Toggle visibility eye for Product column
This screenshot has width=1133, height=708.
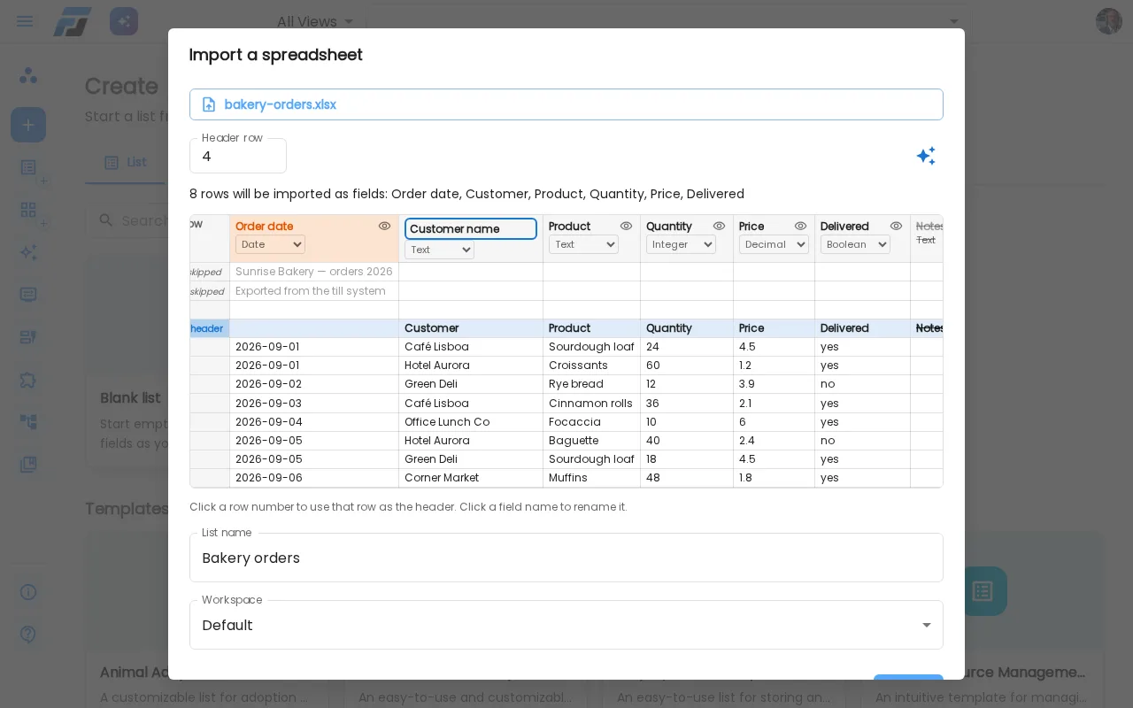click(x=626, y=226)
